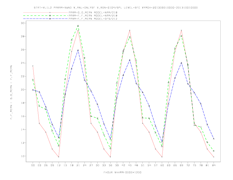Click x-axis tick label 27
233x180 pixels.
91,165
